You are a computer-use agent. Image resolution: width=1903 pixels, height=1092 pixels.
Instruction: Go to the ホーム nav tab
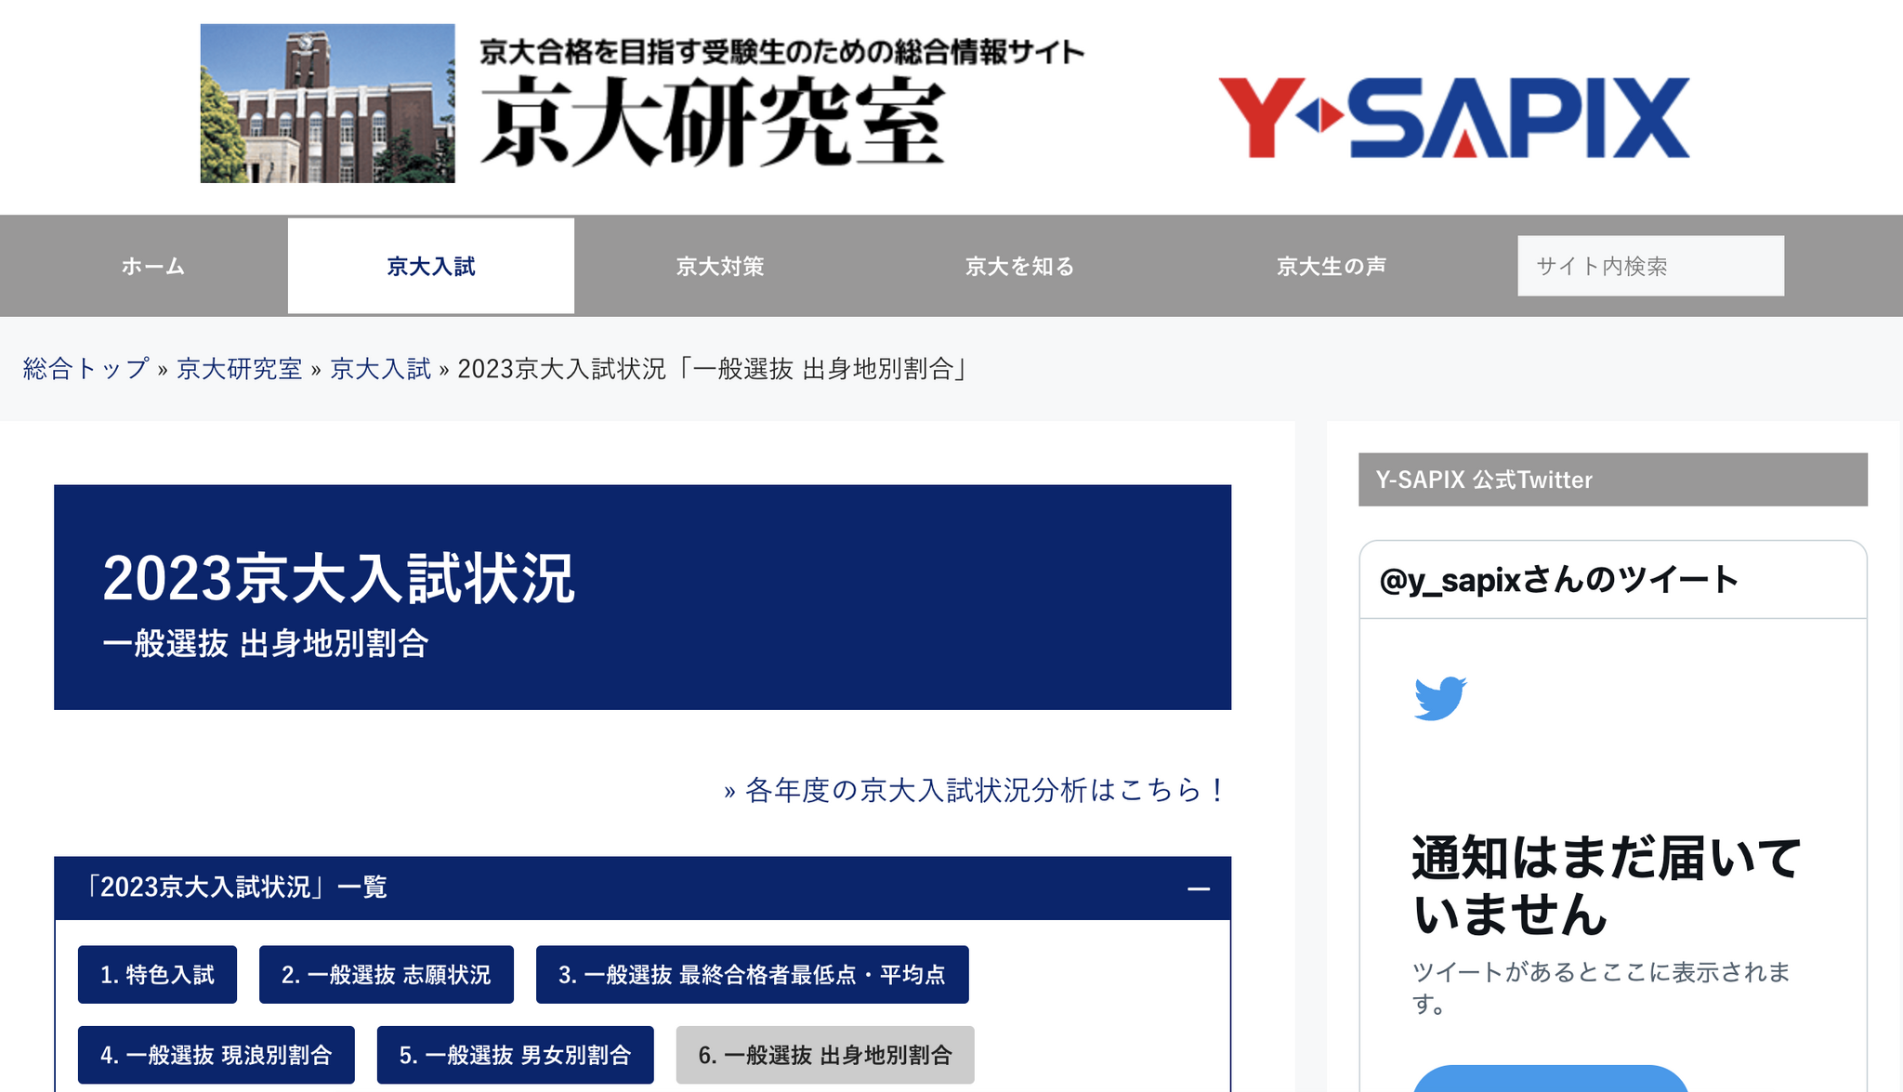point(153,266)
